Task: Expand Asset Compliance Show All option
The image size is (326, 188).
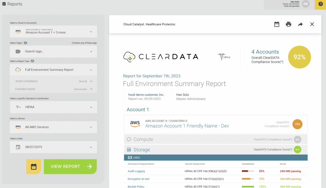Action: click(x=85, y=81)
